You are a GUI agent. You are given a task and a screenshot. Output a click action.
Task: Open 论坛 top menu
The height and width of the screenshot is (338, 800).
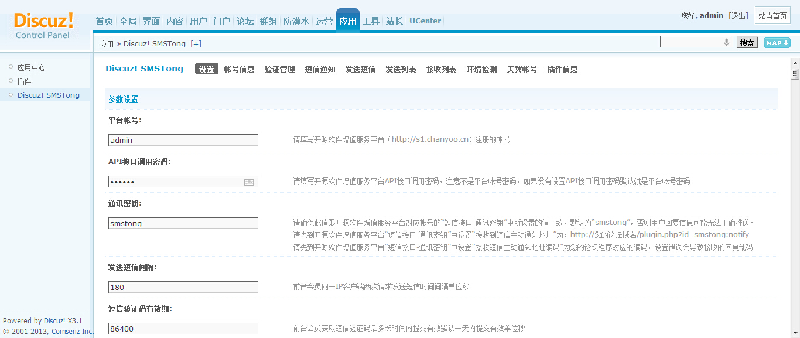[245, 21]
